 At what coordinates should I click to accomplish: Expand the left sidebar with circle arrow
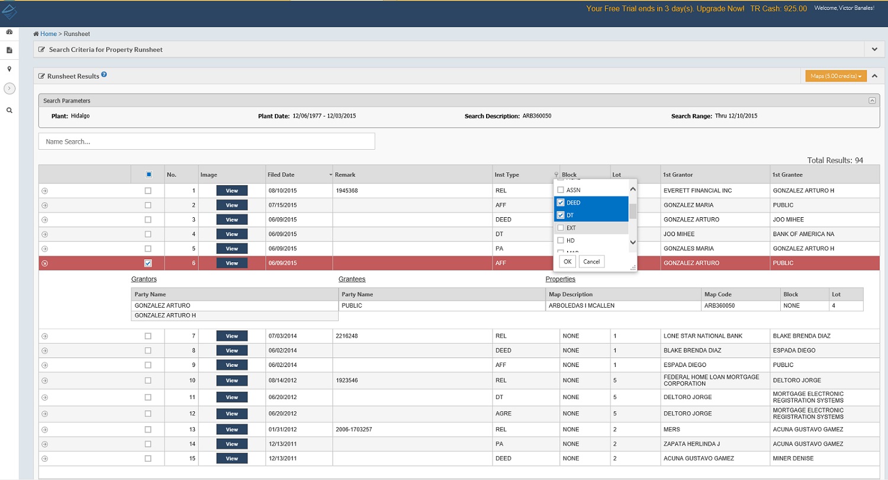coord(9,88)
